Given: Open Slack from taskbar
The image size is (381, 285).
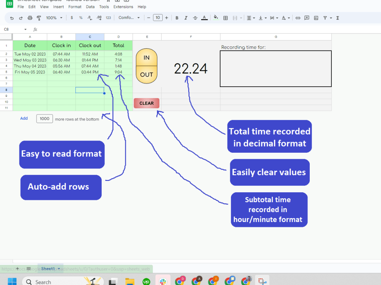Looking at the screenshot, I should 163,282.
